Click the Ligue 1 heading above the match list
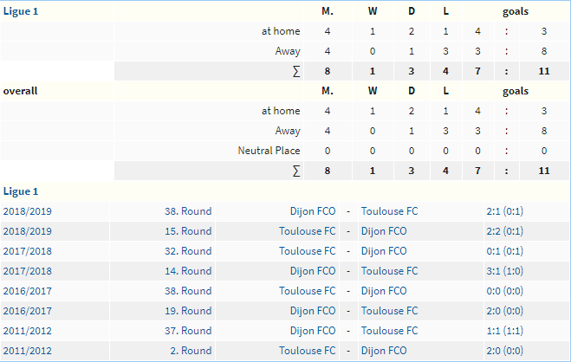Image resolution: width=571 pixels, height=362 pixels. [x=21, y=191]
